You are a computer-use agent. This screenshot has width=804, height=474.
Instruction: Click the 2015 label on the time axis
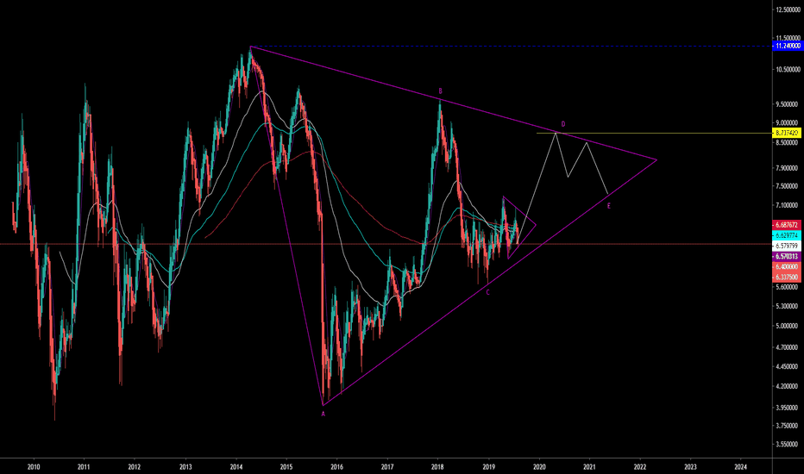click(x=286, y=467)
